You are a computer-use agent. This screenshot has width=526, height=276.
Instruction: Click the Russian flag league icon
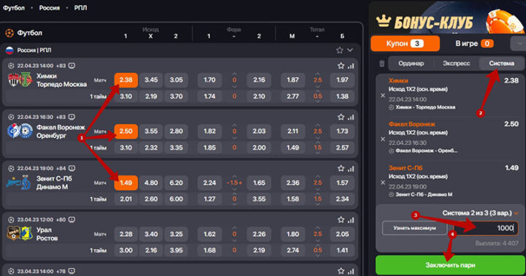coord(9,50)
